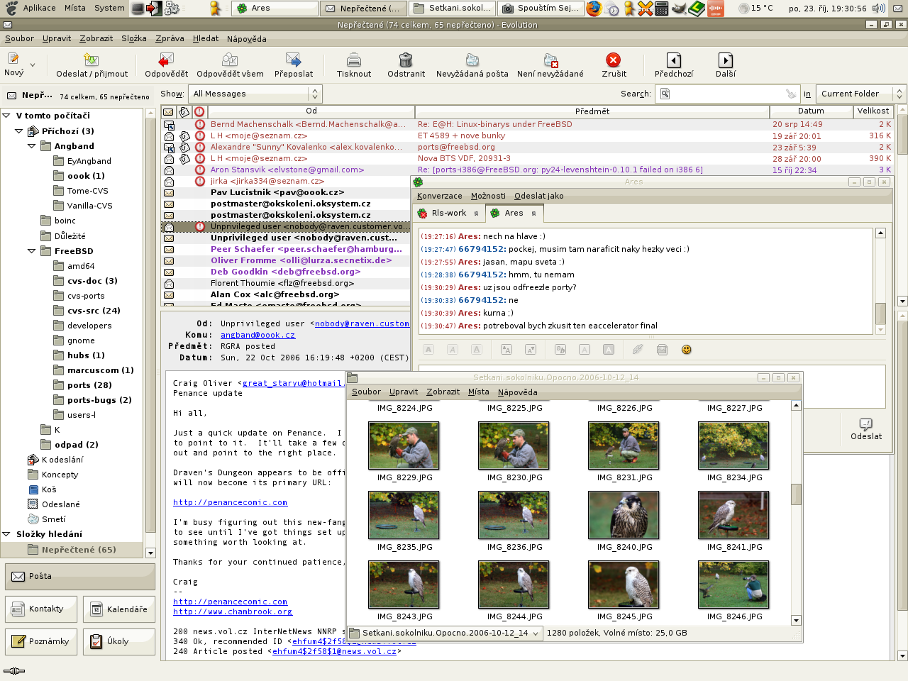Click the red Zrušit cancel icon
The width and height of the screenshot is (908, 681).
[x=614, y=60]
